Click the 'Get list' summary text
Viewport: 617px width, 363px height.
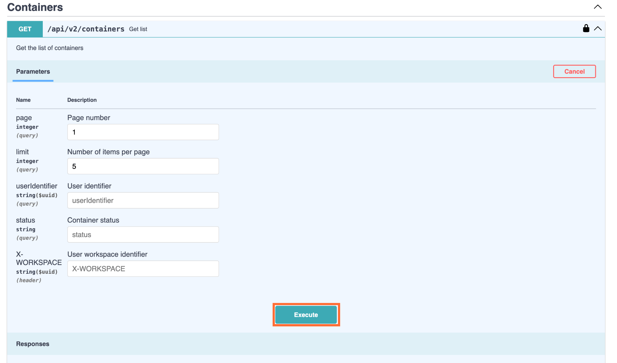[138, 29]
